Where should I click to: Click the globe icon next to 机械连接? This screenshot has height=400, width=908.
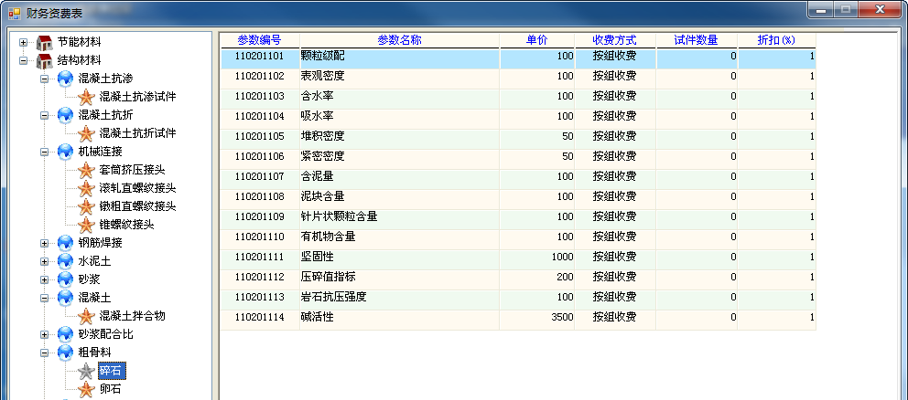(65, 152)
